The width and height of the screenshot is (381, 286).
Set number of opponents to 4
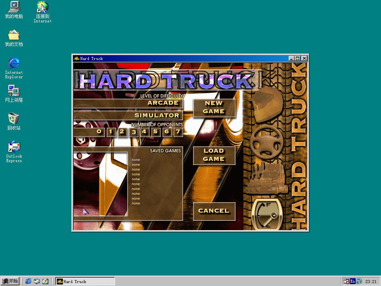(x=144, y=132)
